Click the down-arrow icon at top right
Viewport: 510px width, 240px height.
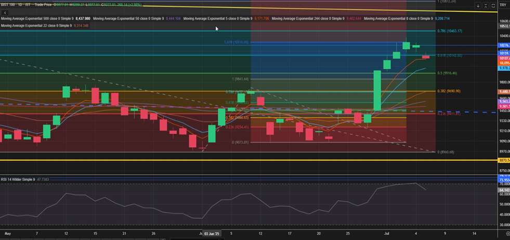click(x=478, y=6)
